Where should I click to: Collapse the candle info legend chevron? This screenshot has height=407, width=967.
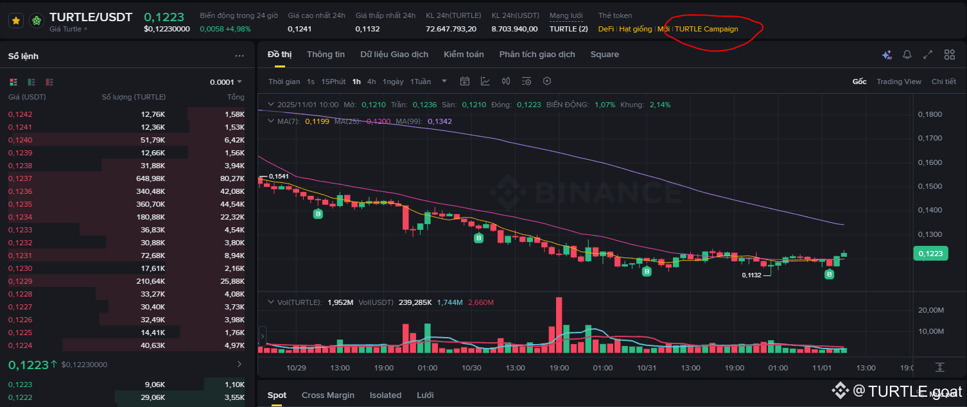tap(271, 104)
